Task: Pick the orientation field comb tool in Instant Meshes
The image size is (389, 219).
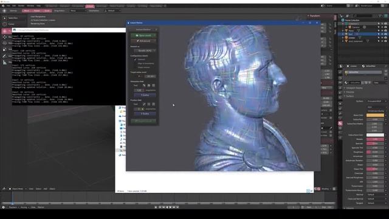Action: coord(144,85)
